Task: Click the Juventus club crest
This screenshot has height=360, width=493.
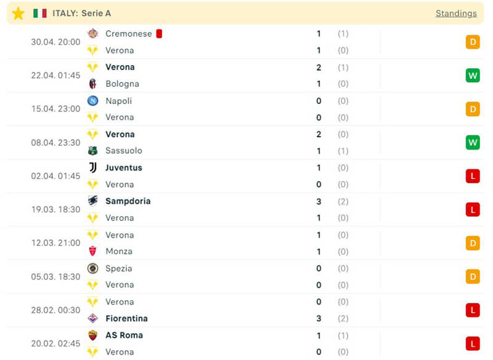Action: coord(92,167)
